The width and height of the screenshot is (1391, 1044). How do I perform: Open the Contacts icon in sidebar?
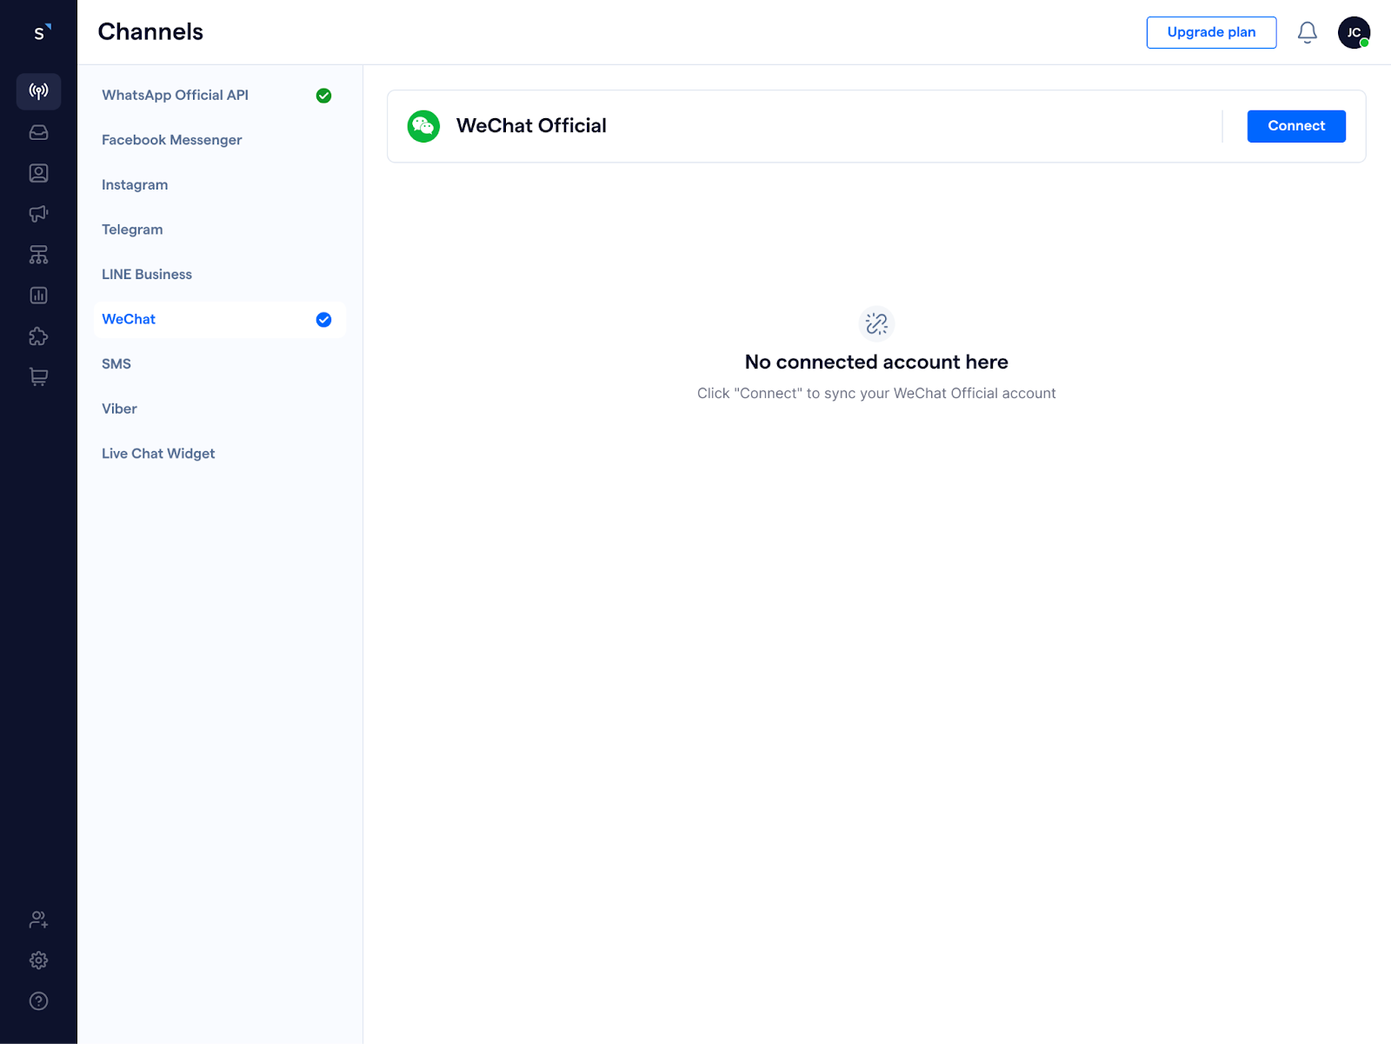click(38, 173)
